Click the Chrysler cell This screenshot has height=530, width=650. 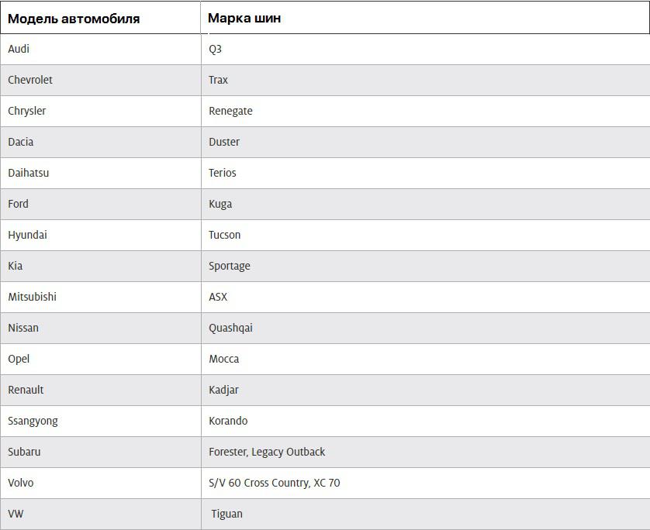(101, 112)
